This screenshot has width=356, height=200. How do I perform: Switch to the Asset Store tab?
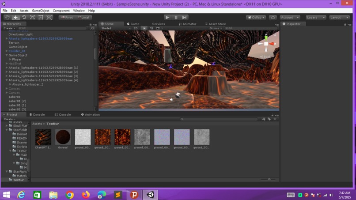coord(216,24)
